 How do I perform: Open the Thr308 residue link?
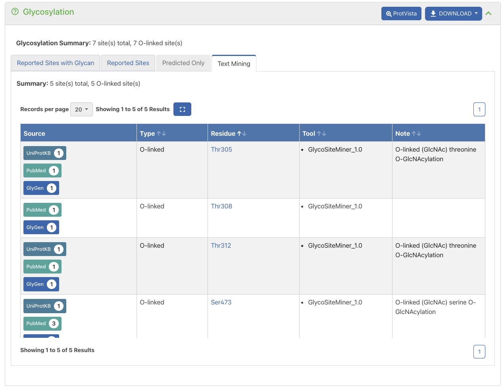click(221, 206)
